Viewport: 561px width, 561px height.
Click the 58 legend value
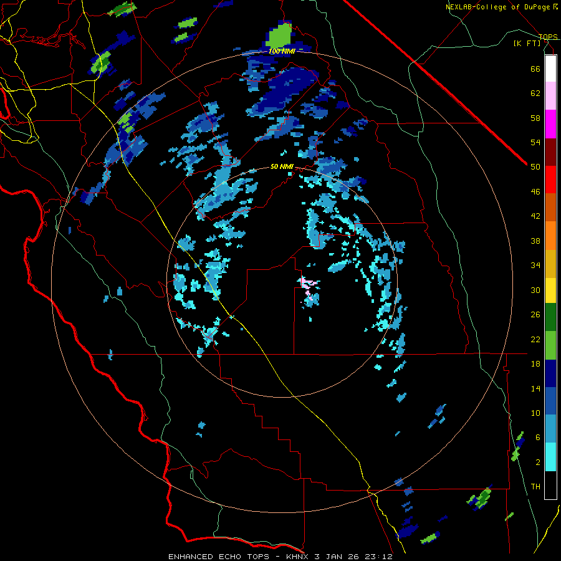[535, 118]
